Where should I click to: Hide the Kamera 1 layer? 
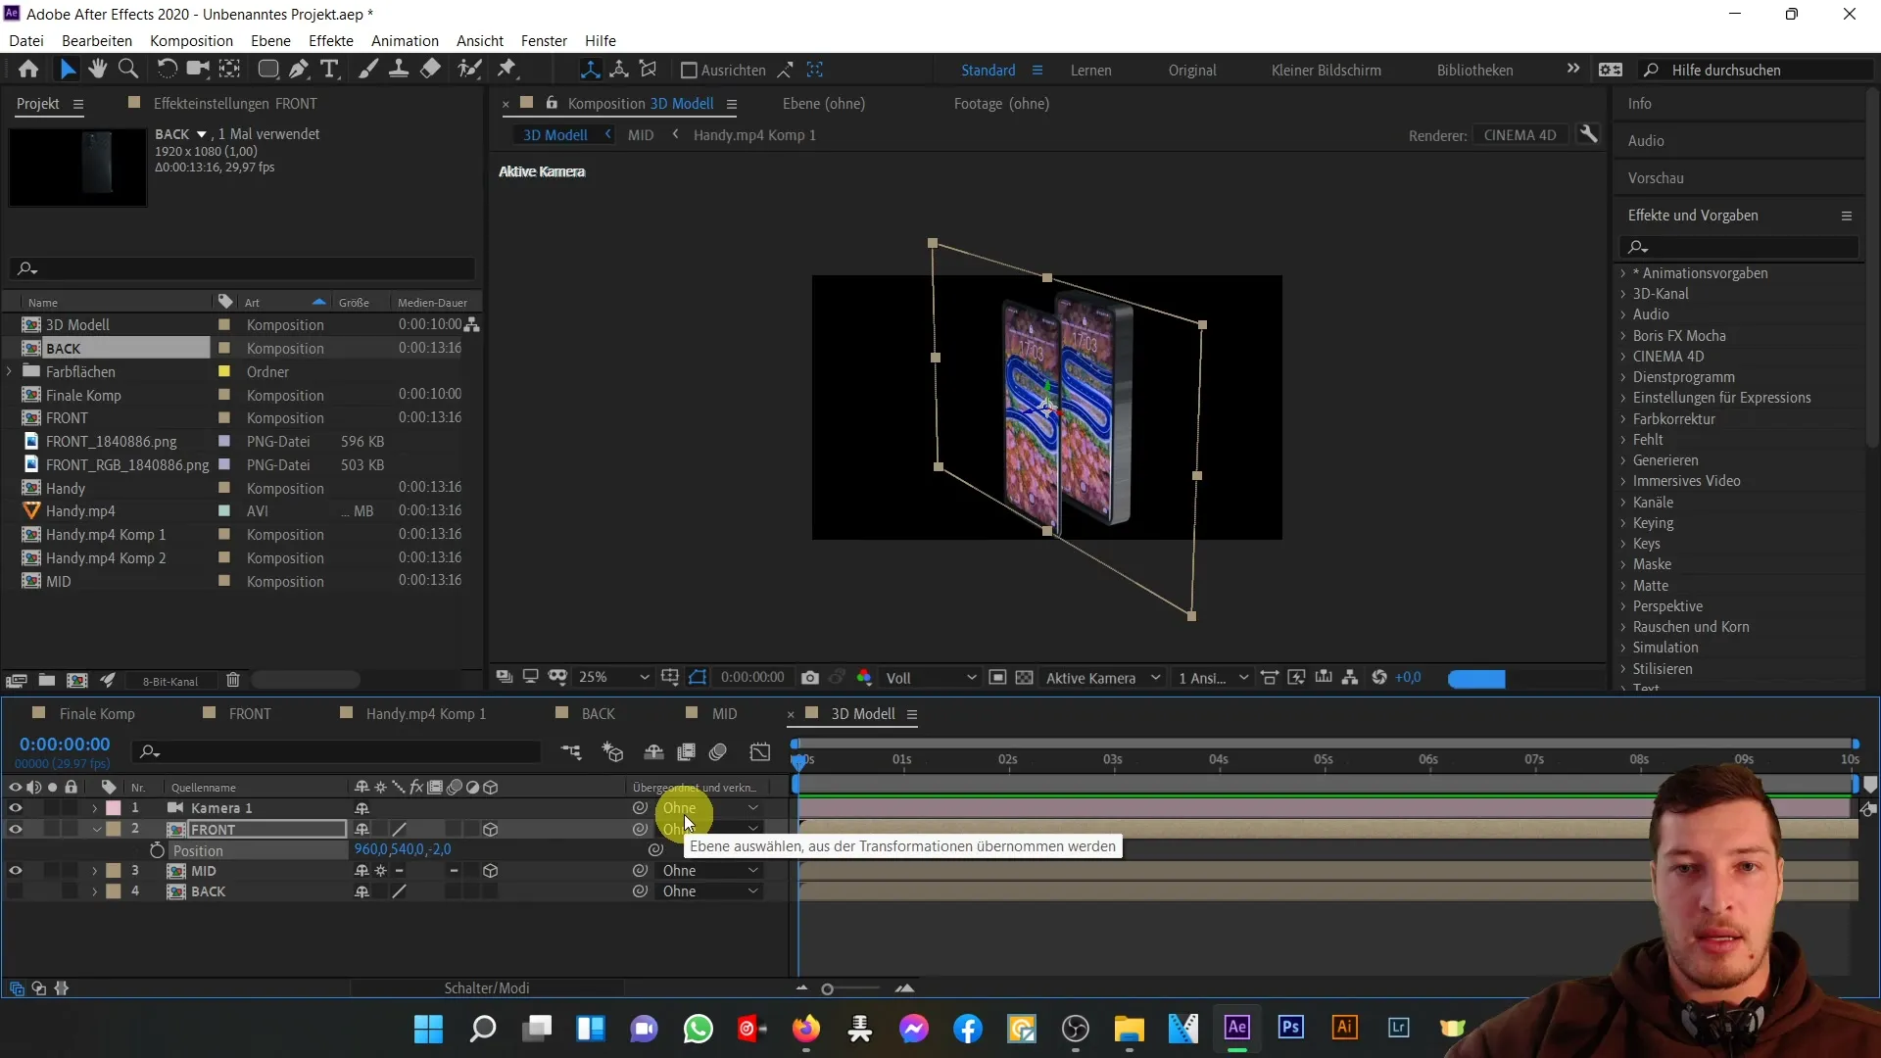coord(15,808)
